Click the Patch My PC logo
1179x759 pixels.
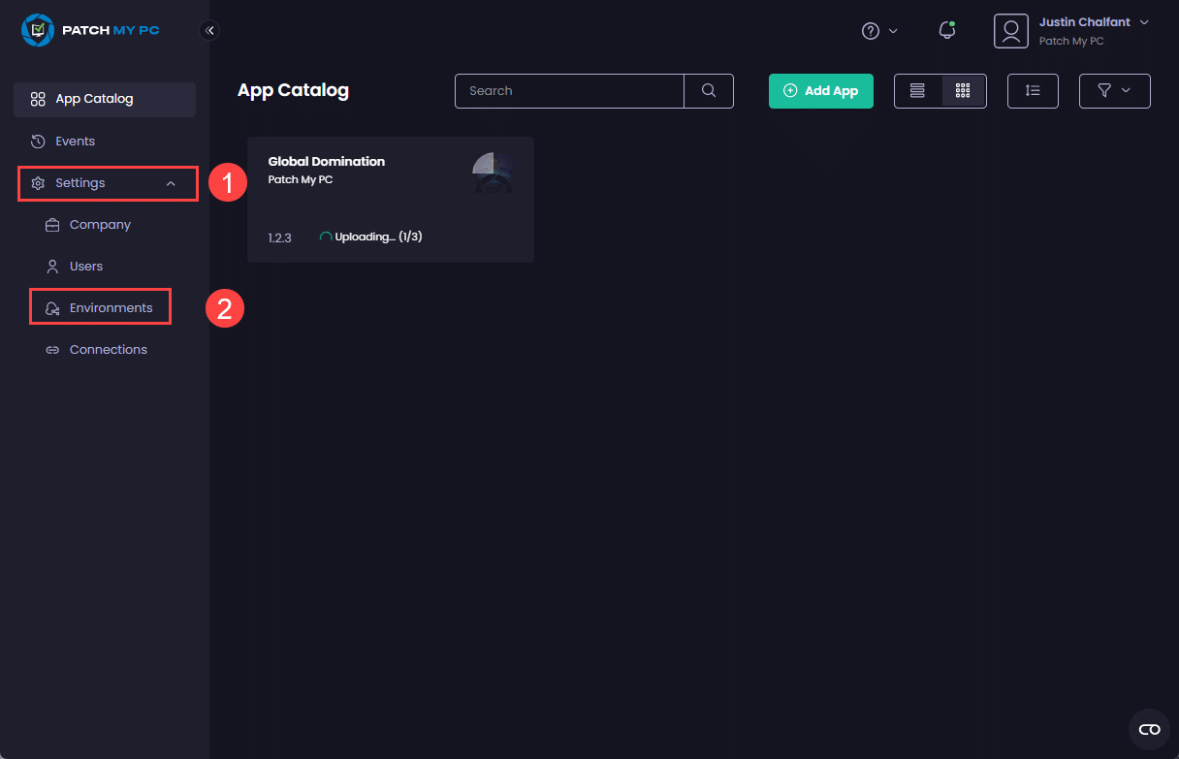90,30
